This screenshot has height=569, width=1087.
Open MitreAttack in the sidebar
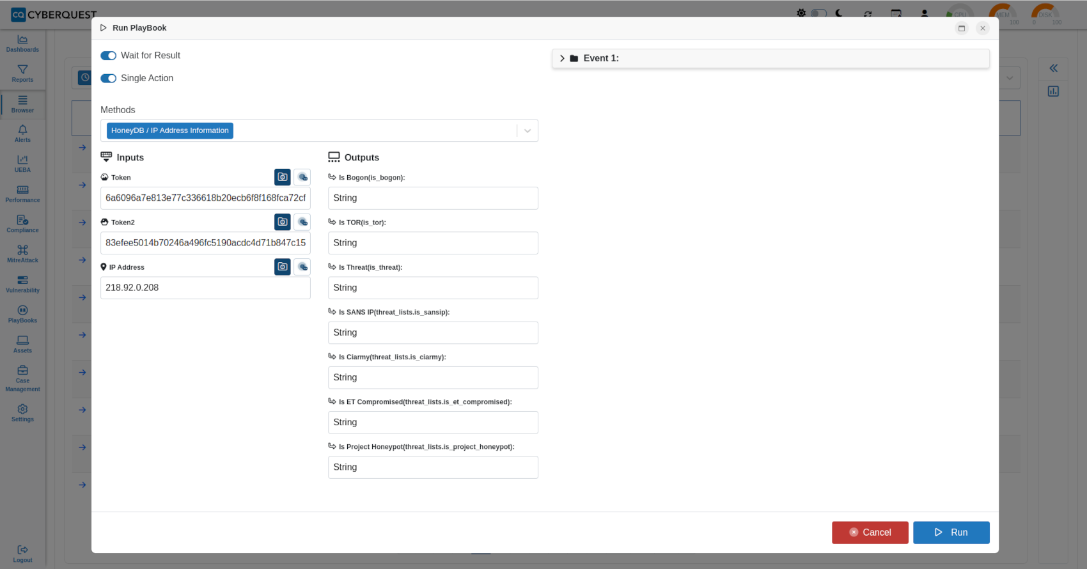(x=22, y=254)
